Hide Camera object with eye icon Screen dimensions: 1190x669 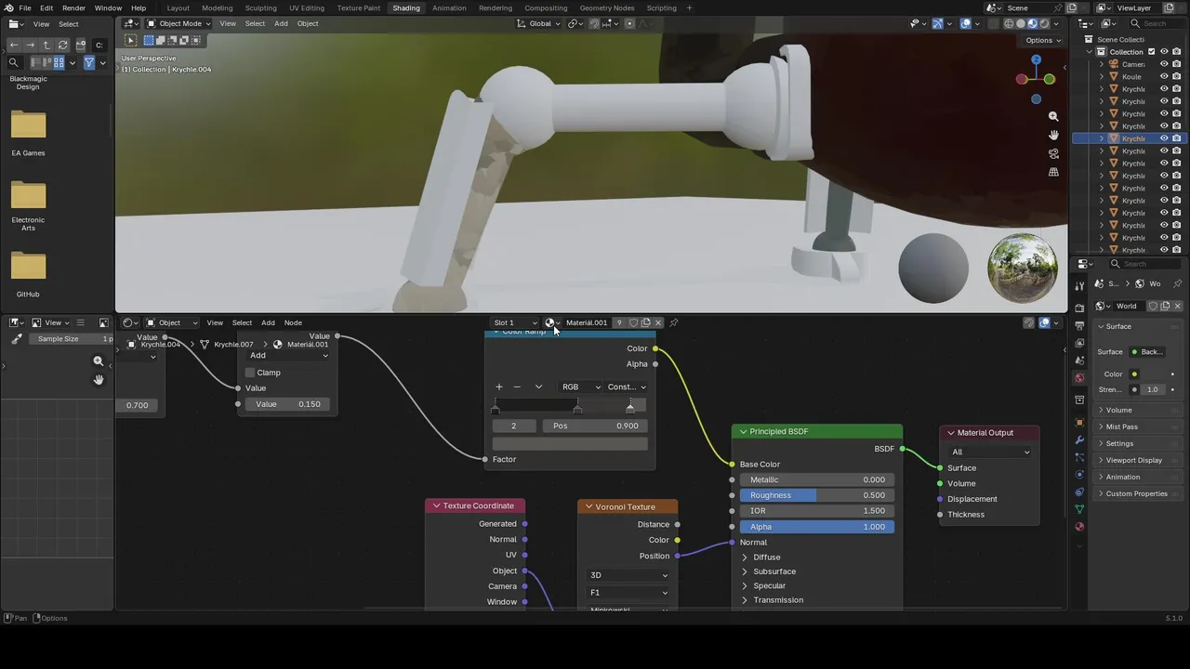click(x=1164, y=64)
